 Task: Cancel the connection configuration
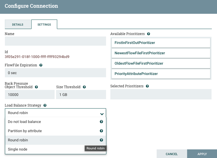point(172,154)
